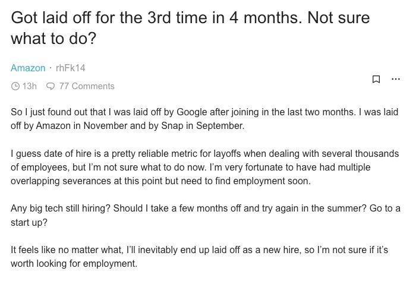
Task: Click the closing line 'worth looking for employment.'
Action: (74, 263)
